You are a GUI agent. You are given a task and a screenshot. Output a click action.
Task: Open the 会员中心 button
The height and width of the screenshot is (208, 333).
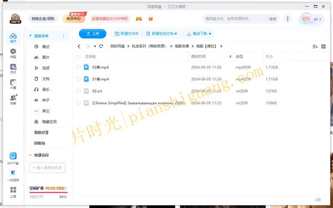point(73,19)
